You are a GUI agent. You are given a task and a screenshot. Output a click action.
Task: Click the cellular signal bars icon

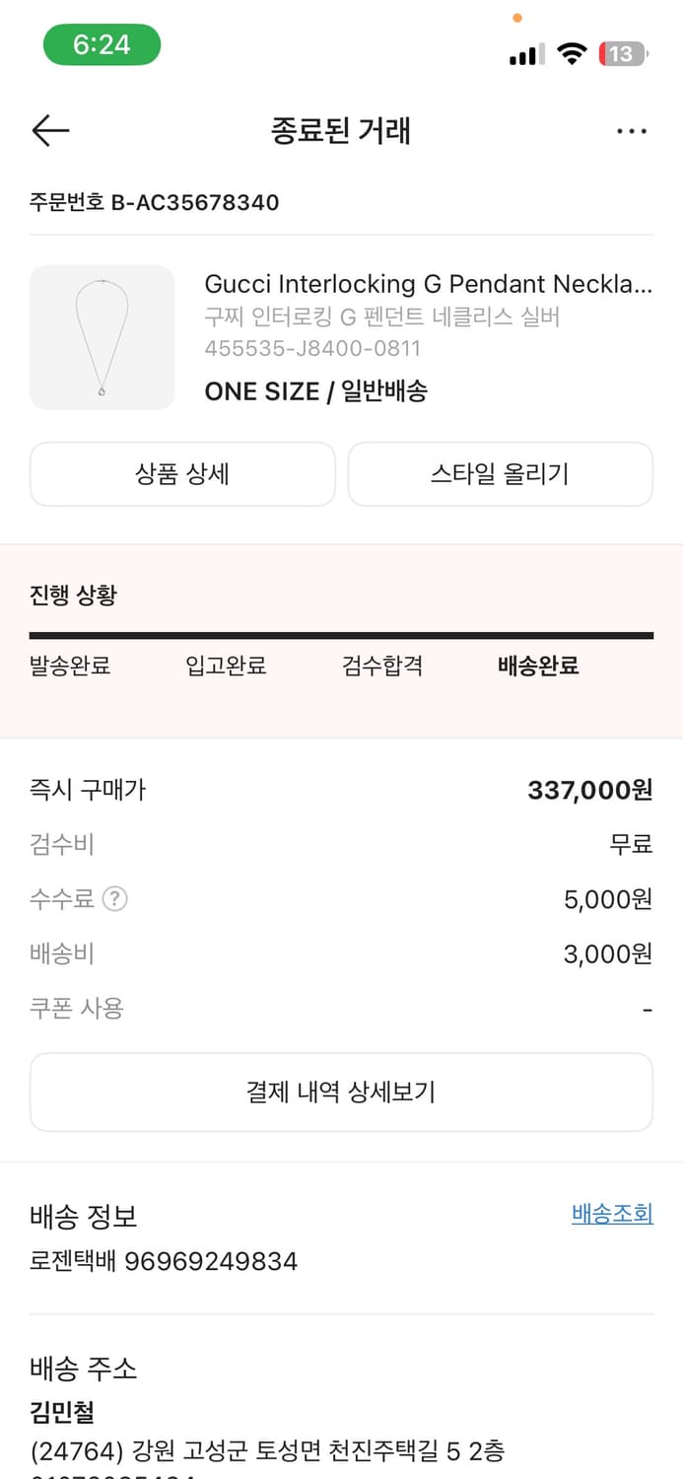click(x=525, y=55)
